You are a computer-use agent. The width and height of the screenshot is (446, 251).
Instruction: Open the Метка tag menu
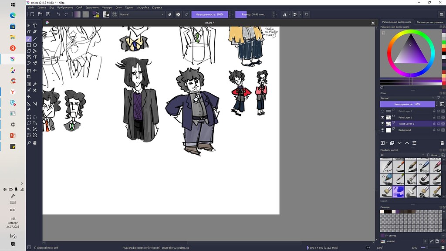[432, 155]
